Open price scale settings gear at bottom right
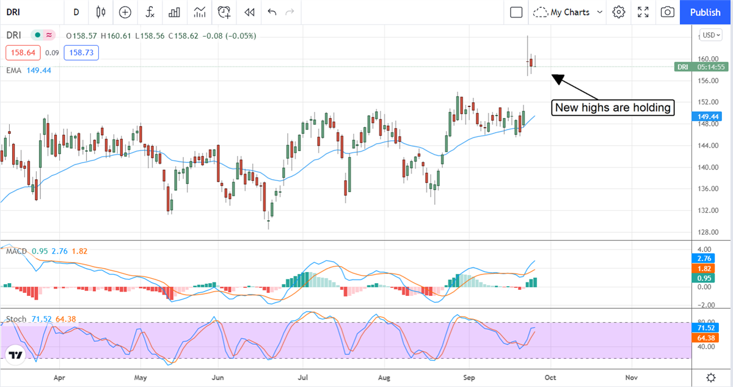The height and width of the screenshot is (387, 733). (x=711, y=377)
